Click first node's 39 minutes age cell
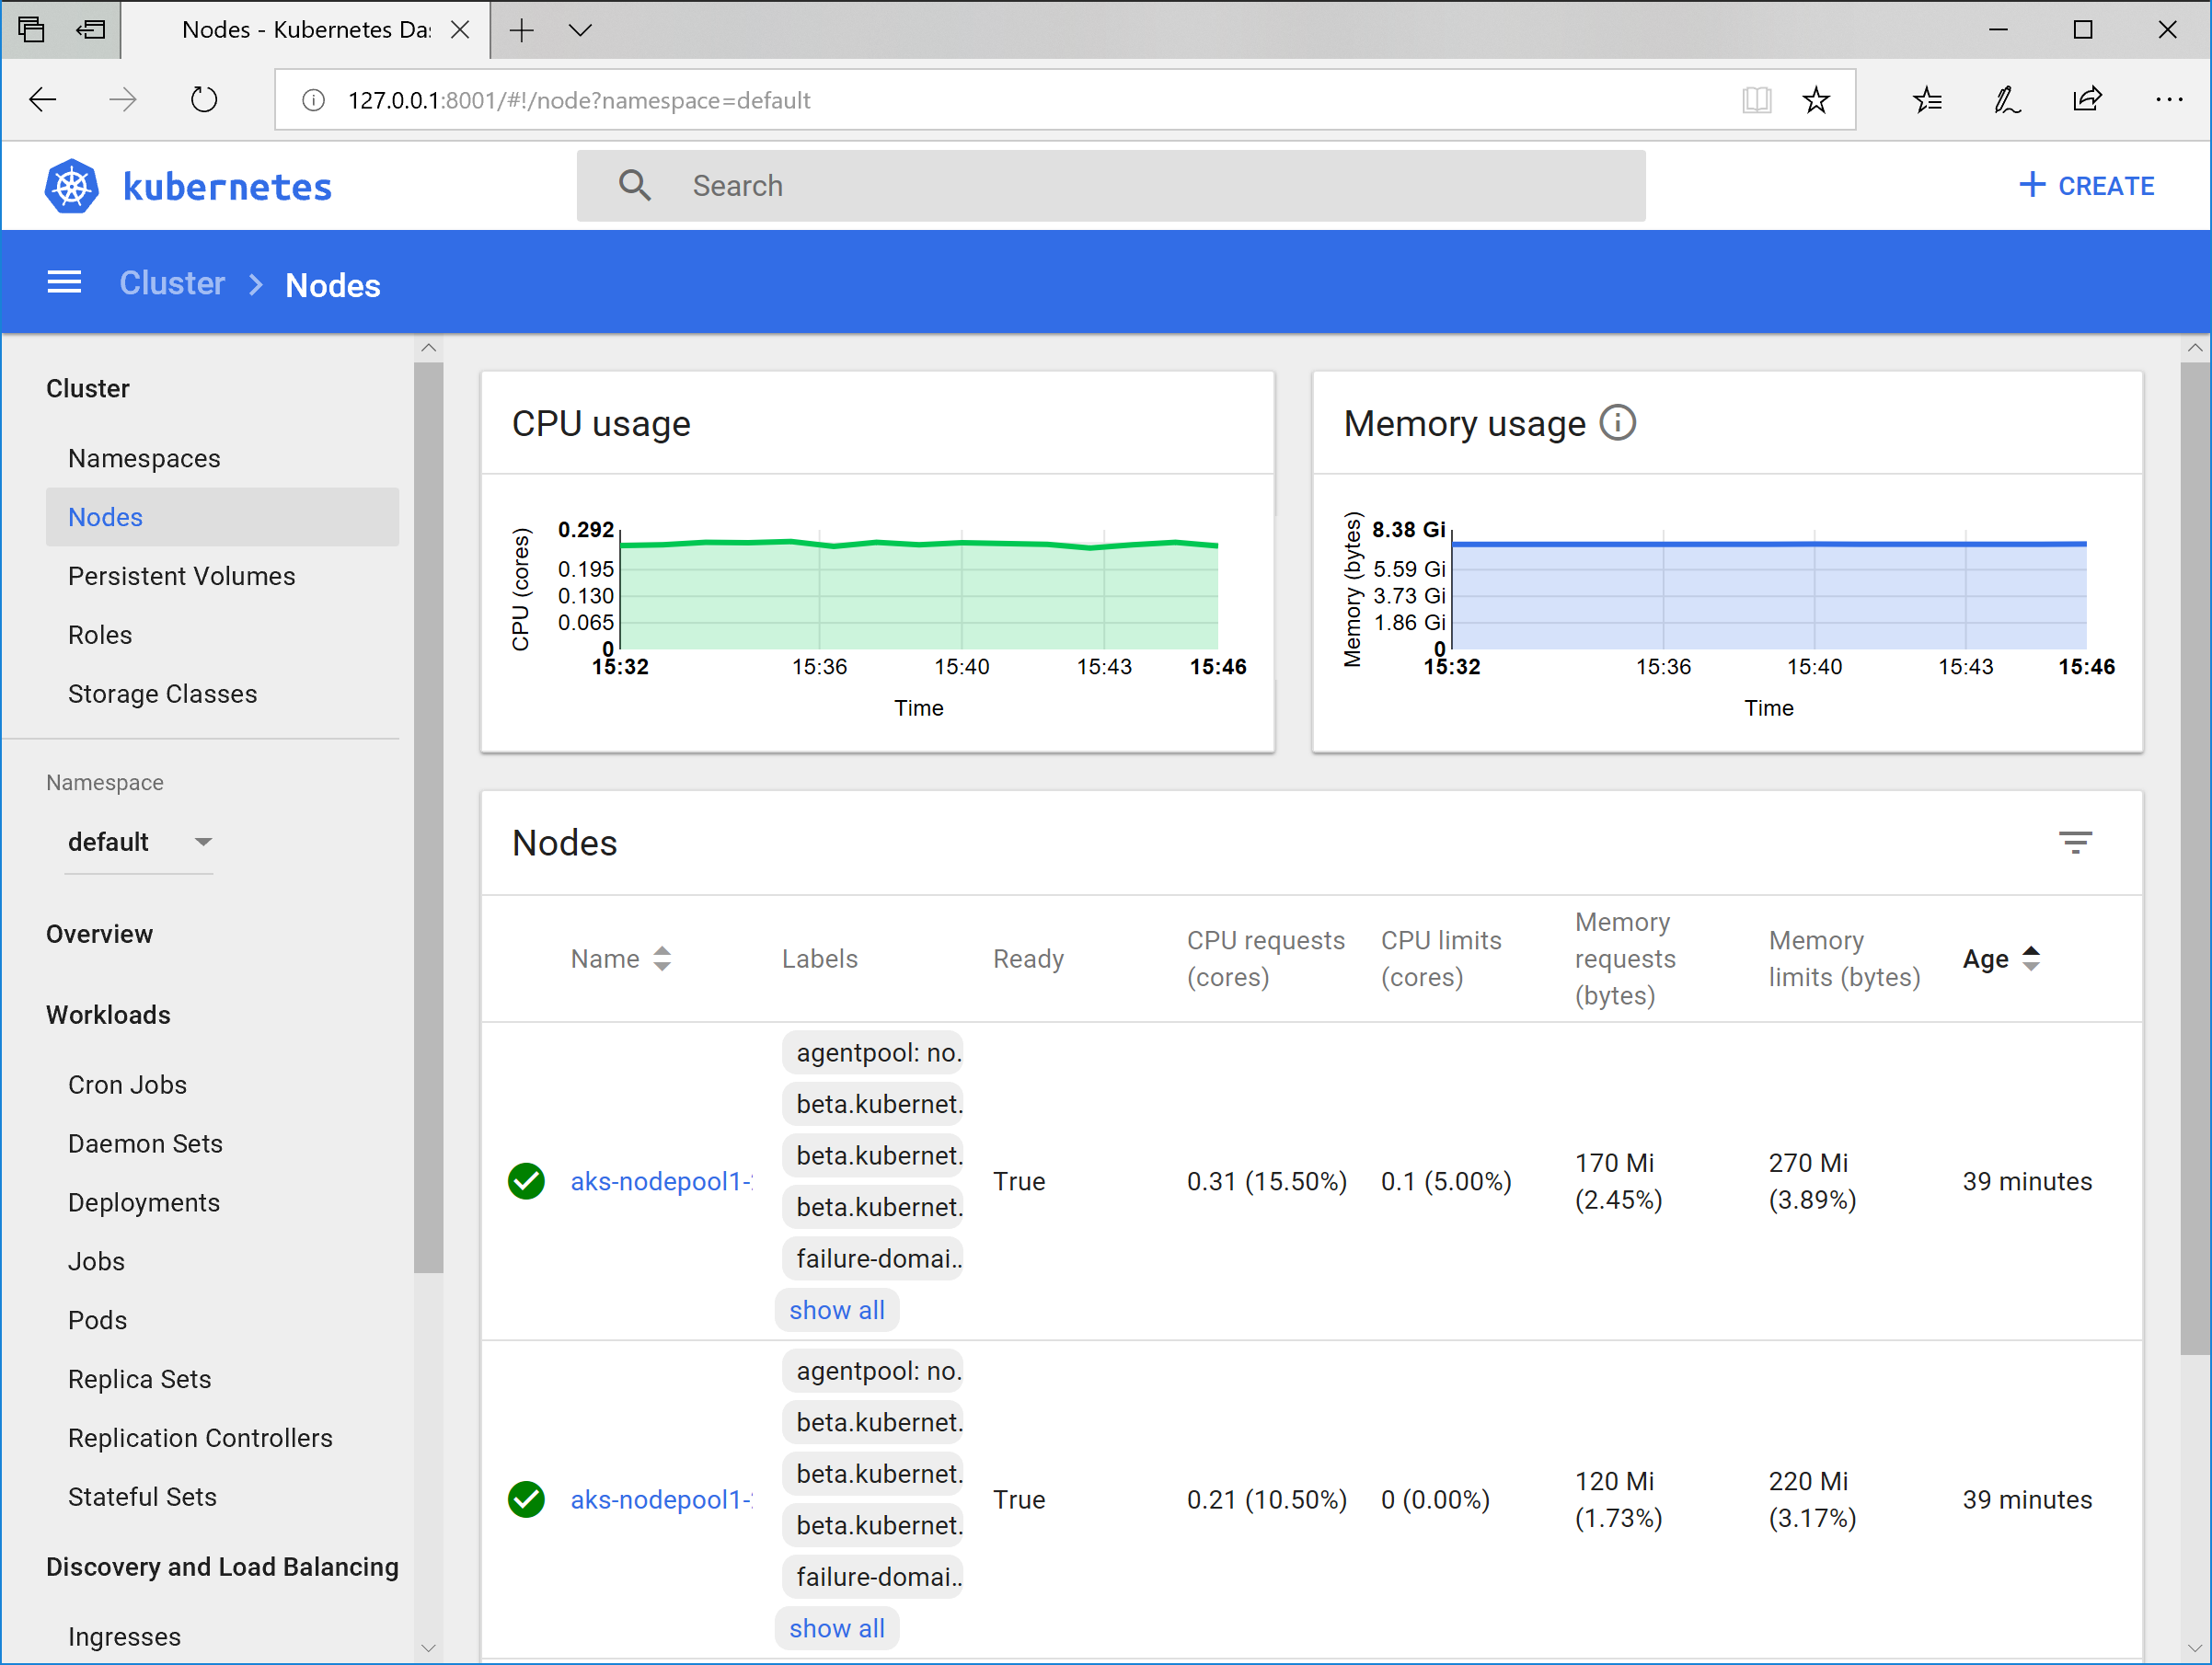 point(2027,1181)
